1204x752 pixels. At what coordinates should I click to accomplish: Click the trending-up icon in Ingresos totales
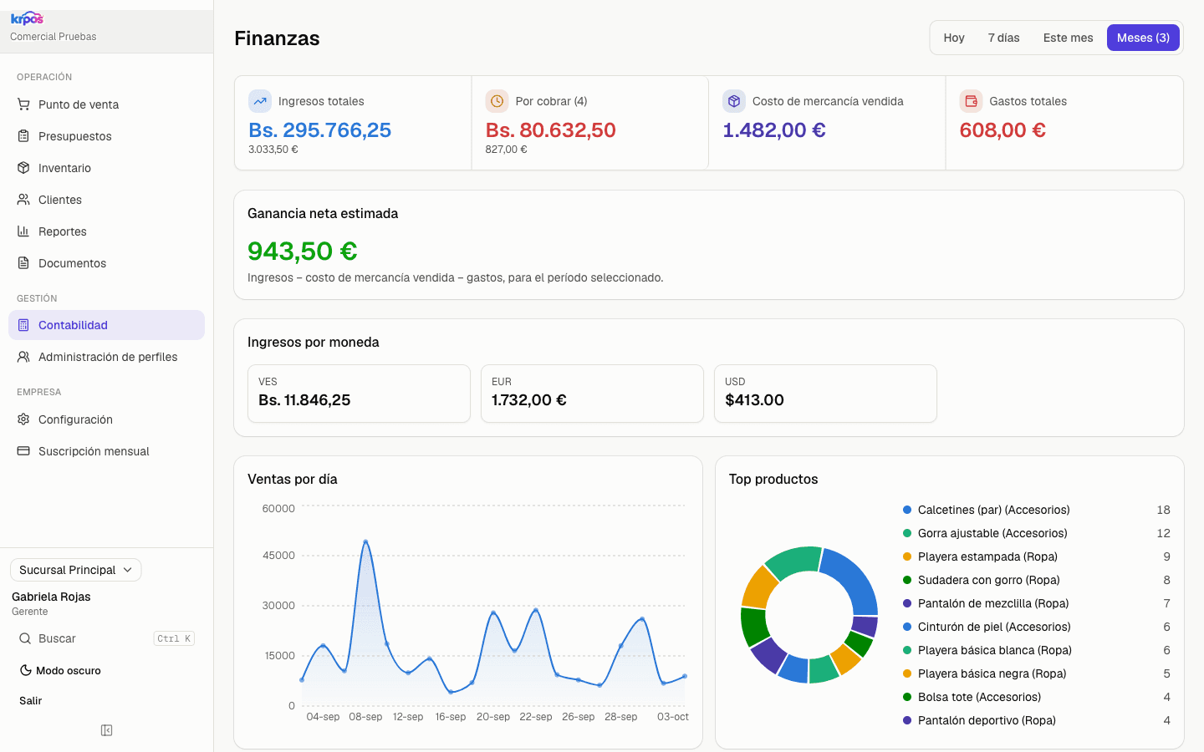260,101
